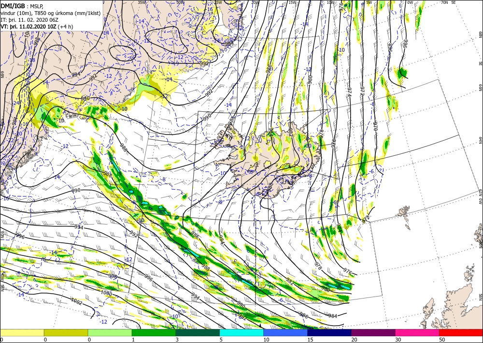483x343 pixels.
Task: Click the 'vindur (10m), T850 og úrkoma' line
Action: (51, 13)
